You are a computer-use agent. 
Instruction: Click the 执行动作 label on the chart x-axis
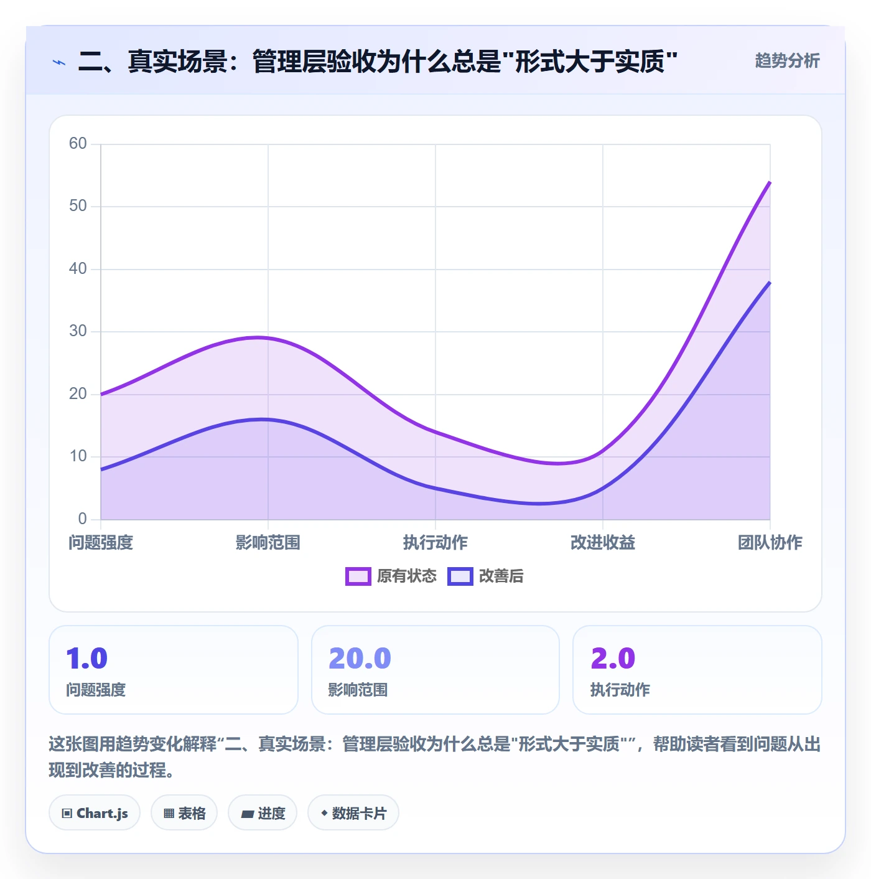coord(435,542)
